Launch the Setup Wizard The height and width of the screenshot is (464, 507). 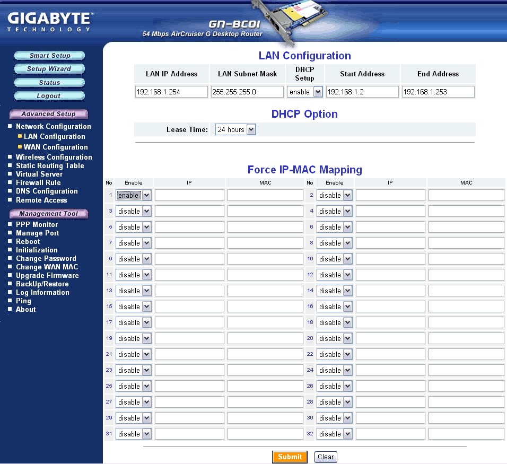point(49,69)
